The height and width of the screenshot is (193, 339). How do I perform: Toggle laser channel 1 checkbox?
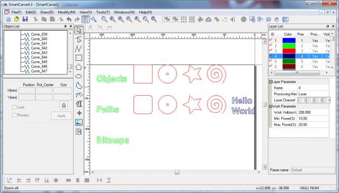tap(302, 100)
